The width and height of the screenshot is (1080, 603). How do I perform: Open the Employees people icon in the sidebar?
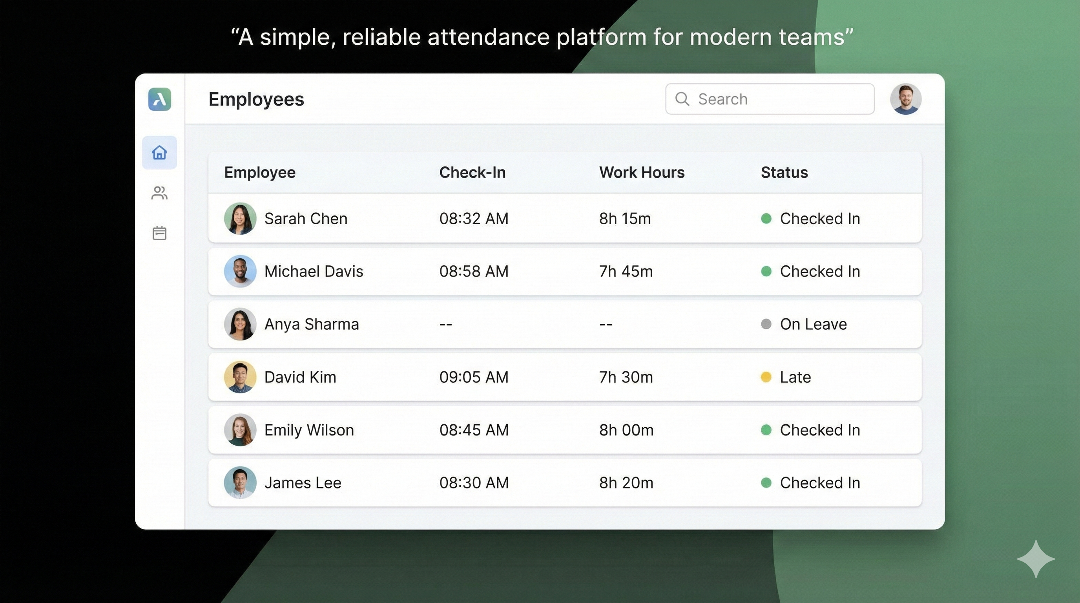159,193
